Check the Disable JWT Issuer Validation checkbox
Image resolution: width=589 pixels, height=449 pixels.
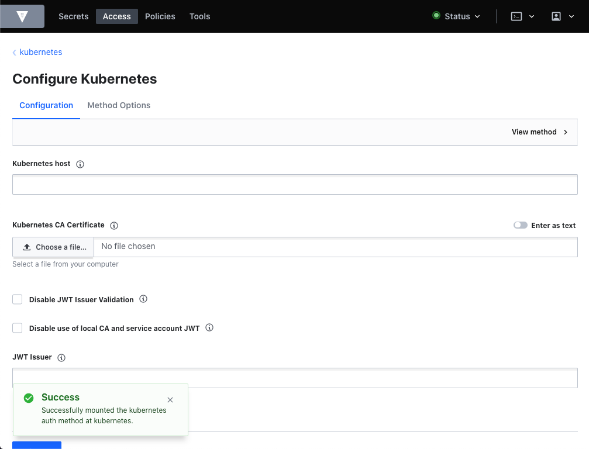[x=17, y=299]
